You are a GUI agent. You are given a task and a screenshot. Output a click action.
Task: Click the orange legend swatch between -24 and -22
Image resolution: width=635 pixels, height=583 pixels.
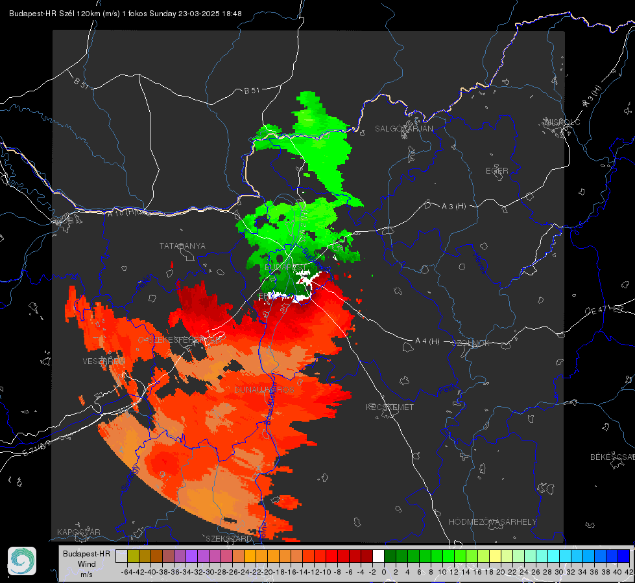click(x=250, y=556)
